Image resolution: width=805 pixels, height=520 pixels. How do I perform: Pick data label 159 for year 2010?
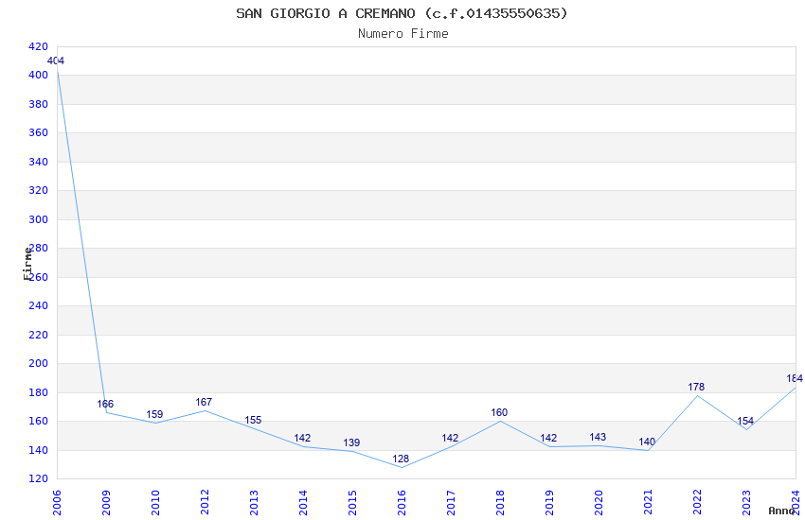154,414
